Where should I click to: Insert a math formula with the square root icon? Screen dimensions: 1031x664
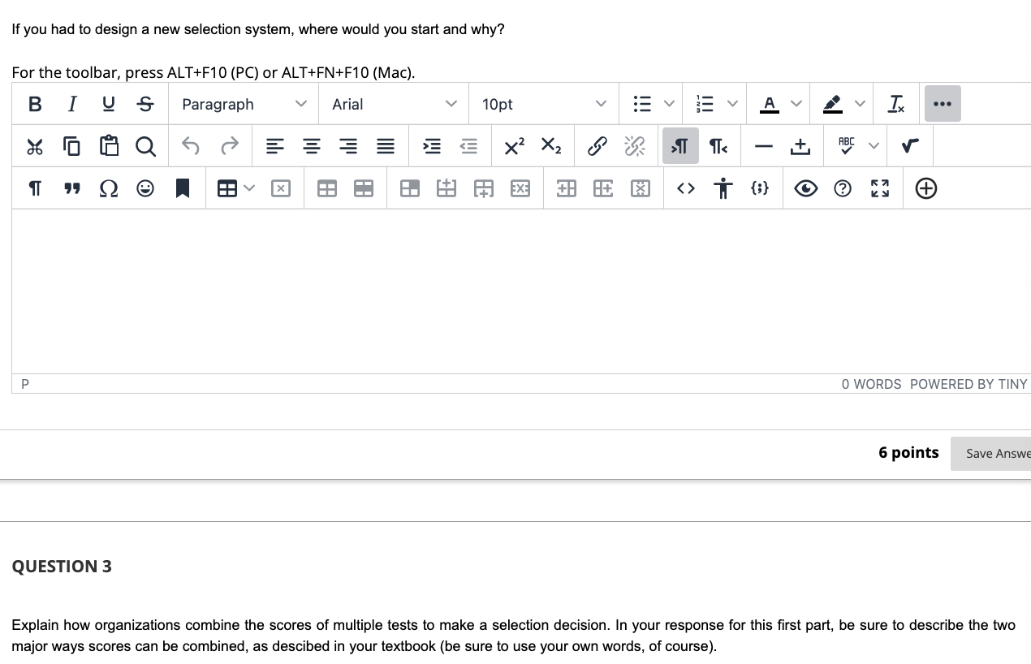pos(910,146)
